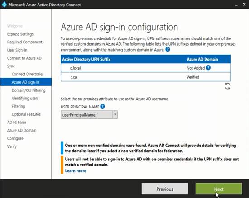Click the Azure AD Connect logo icon
The height and width of the screenshot is (198, 249).
[4, 5]
